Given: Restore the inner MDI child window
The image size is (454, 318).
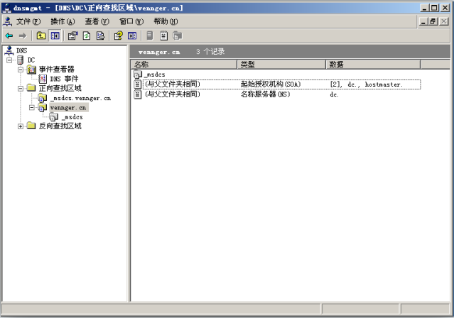Looking at the screenshot, I should tap(433, 21).
